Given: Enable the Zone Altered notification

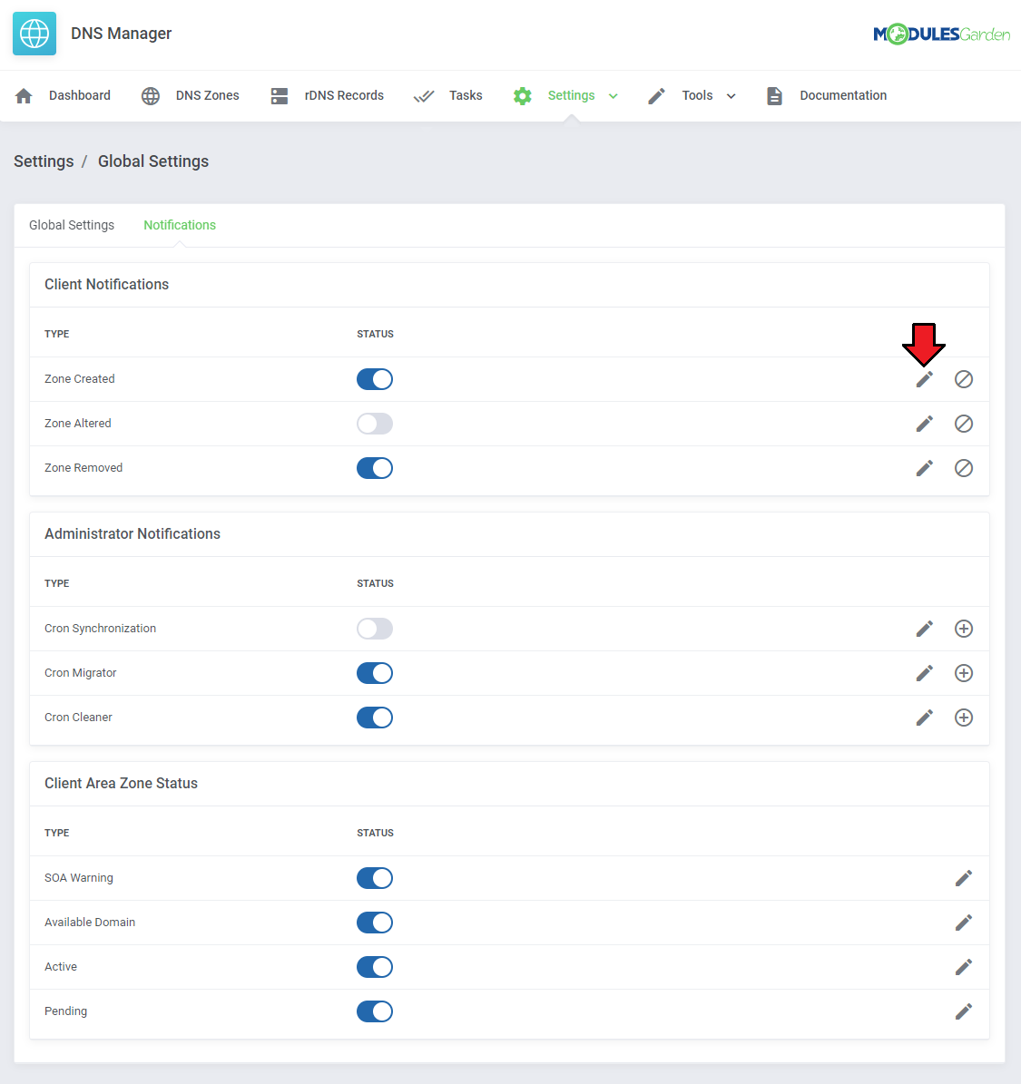Looking at the screenshot, I should [375, 424].
